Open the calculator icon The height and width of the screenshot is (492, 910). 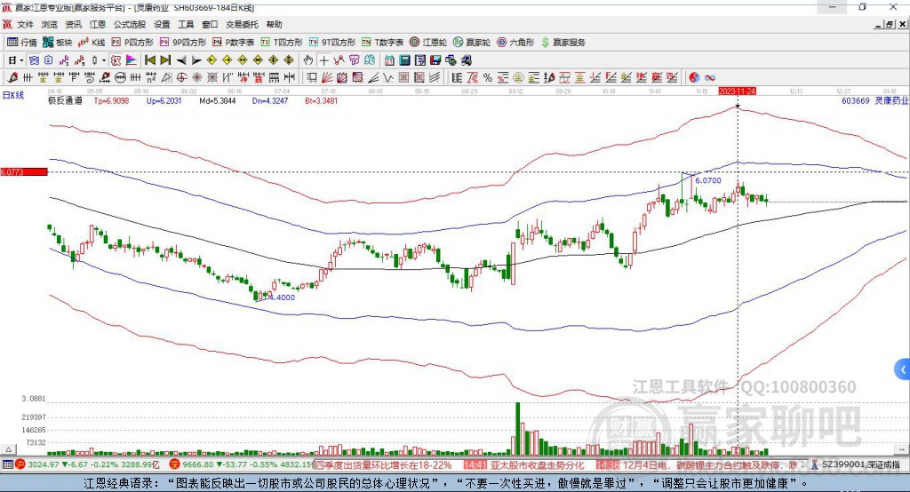click(404, 60)
